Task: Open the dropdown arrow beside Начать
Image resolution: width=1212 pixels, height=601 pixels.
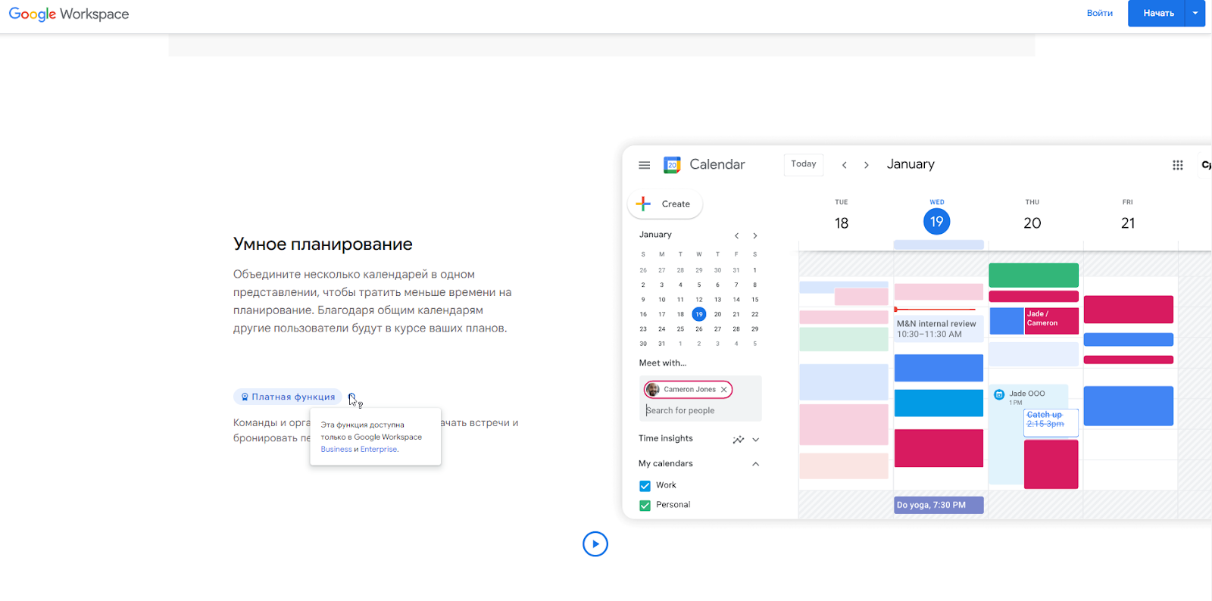Action: 1195,13
